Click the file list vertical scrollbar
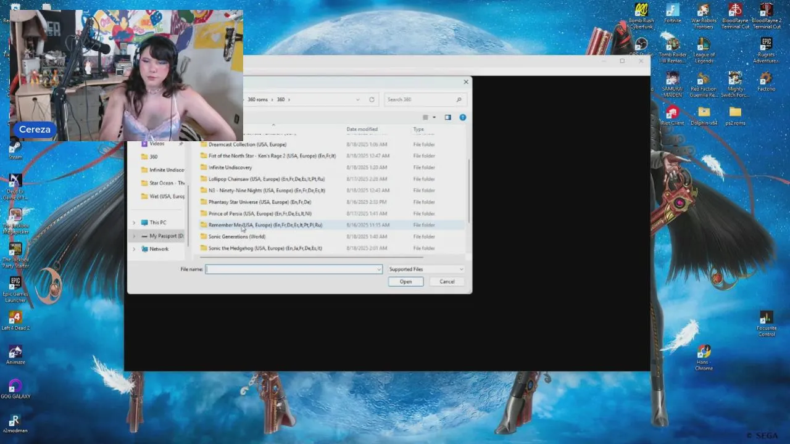This screenshot has height=444, width=790. point(468,191)
